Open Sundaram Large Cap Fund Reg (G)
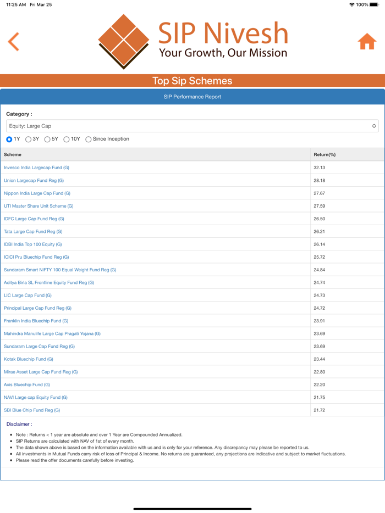The height and width of the screenshot is (513, 385). [39, 346]
